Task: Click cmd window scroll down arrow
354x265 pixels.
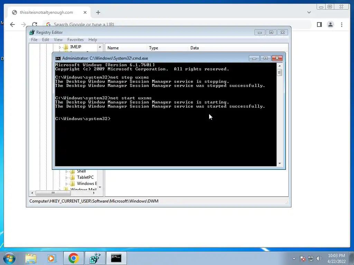Action: point(279,163)
